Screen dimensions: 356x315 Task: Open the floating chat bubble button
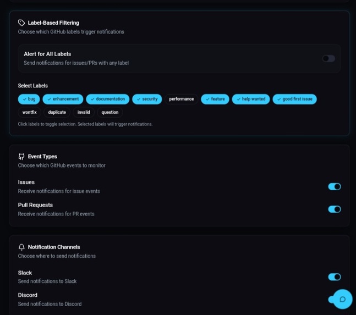click(x=343, y=299)
